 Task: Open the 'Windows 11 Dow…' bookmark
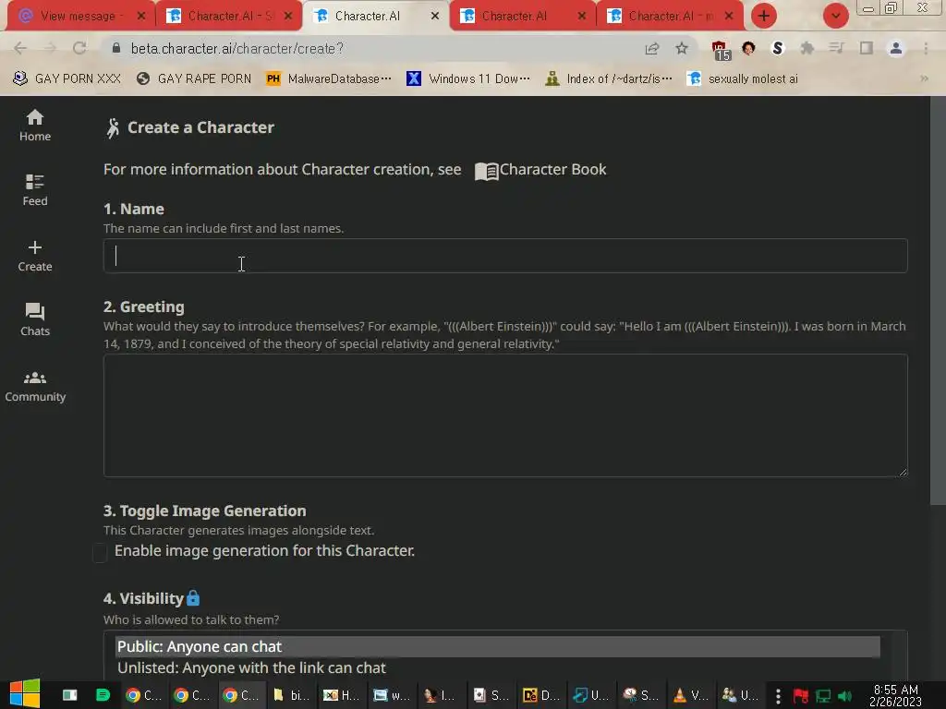coord(468,79)
